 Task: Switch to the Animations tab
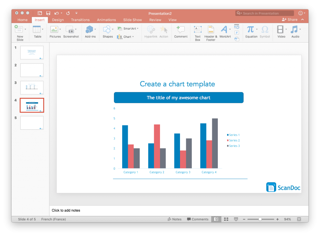(x=106, y=20)
